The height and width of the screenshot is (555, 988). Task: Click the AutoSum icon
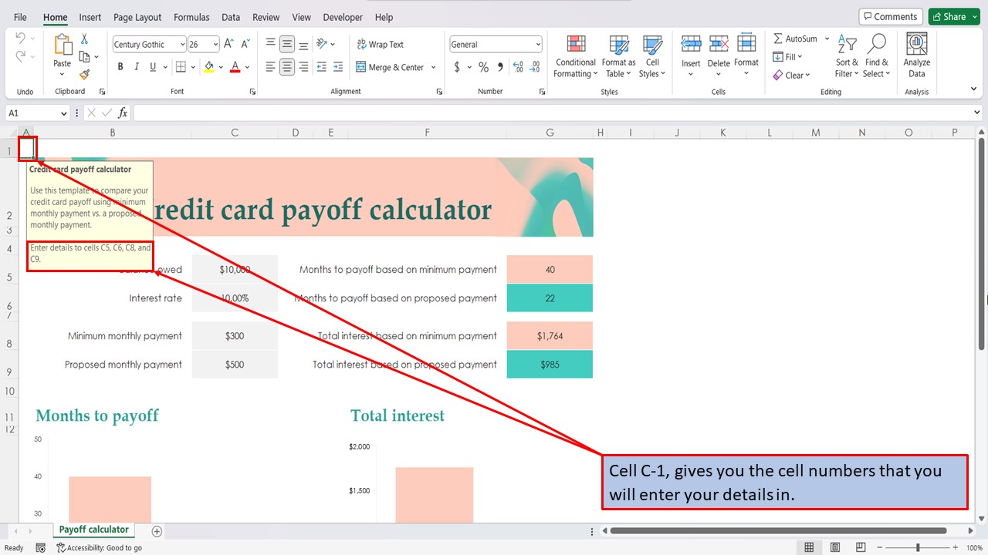click(x=793, y=38)
